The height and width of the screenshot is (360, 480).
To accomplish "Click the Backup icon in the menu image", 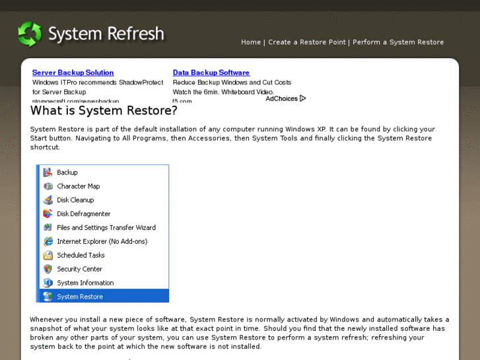I will point(48,172).
